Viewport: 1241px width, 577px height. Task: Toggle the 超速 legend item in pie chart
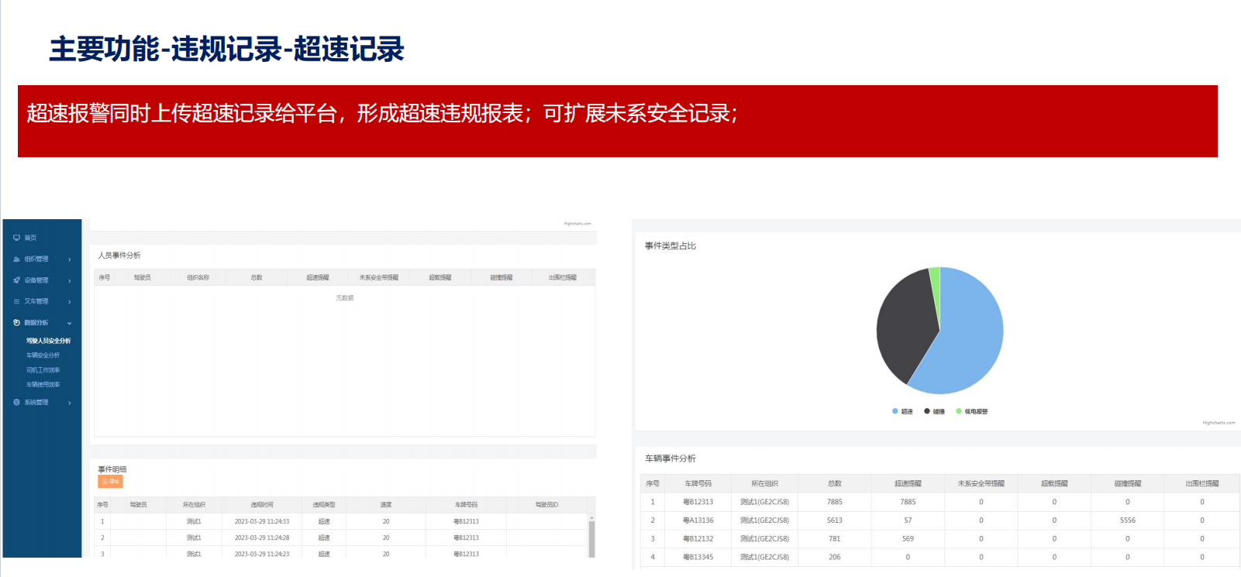click(x=903, y=411)
